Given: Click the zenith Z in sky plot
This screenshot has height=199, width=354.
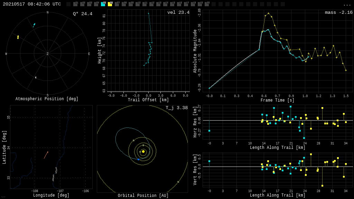Looking at the screenshot, I should [x=48, y=54].
